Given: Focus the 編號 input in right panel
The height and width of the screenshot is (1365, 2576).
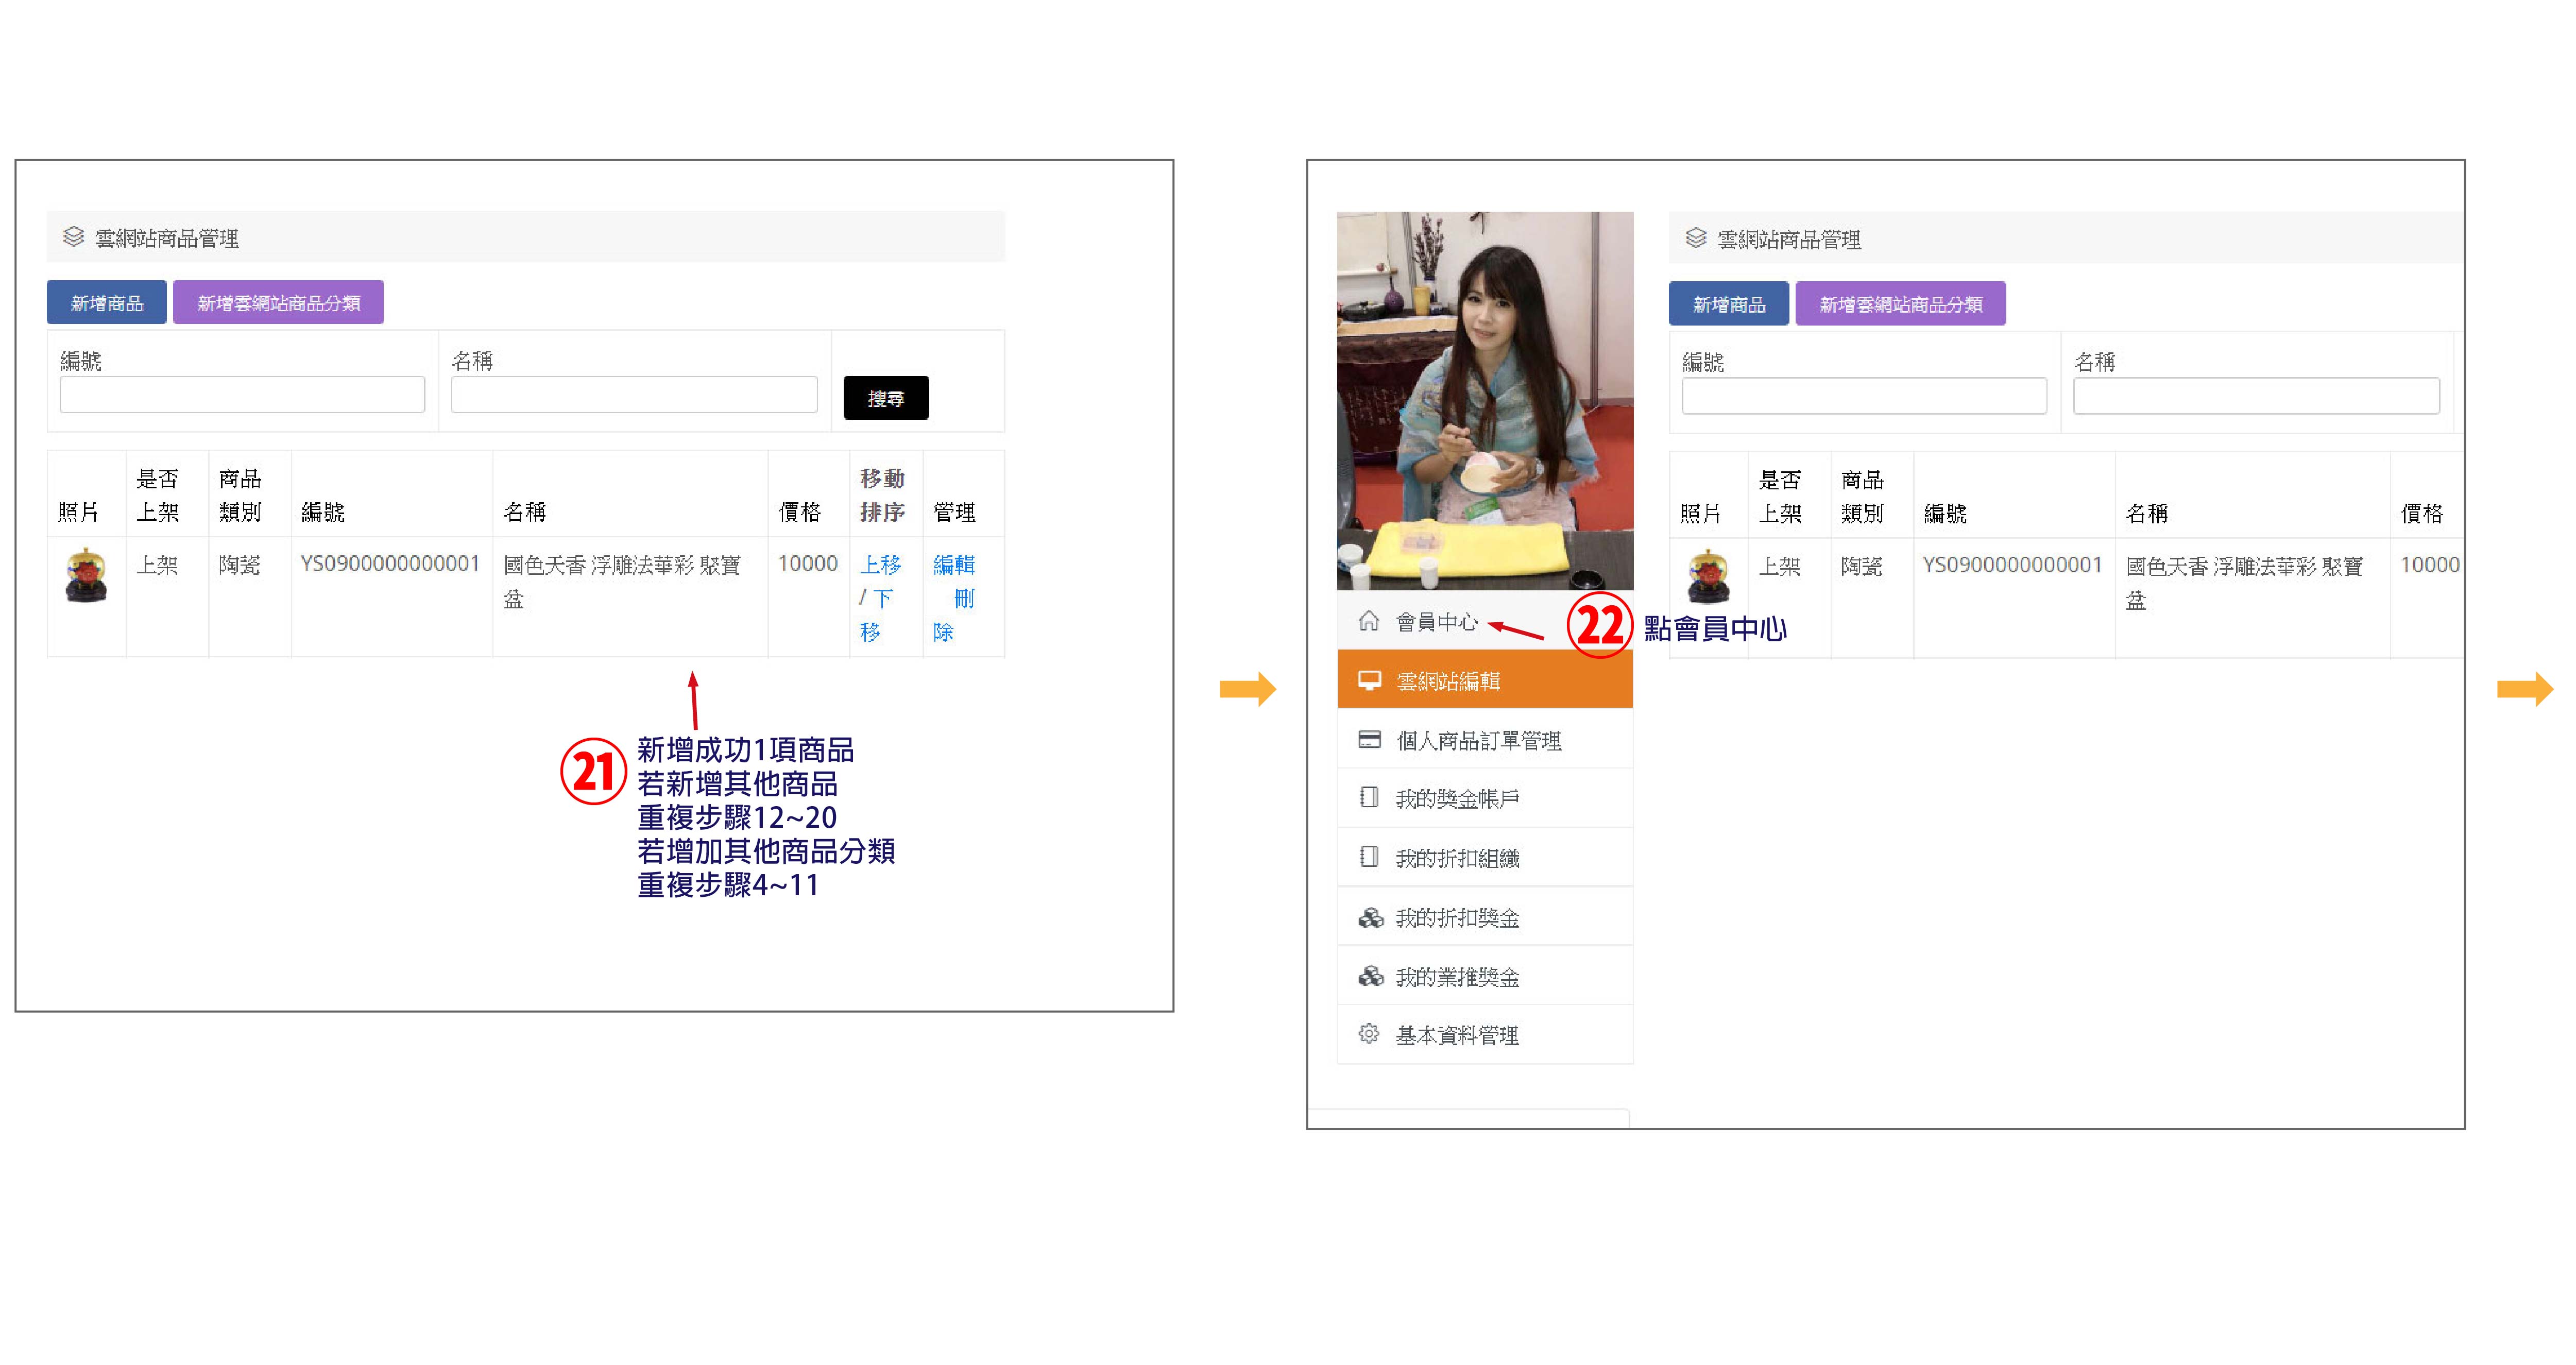Looking at the screenshot, I should point(1864,395).
